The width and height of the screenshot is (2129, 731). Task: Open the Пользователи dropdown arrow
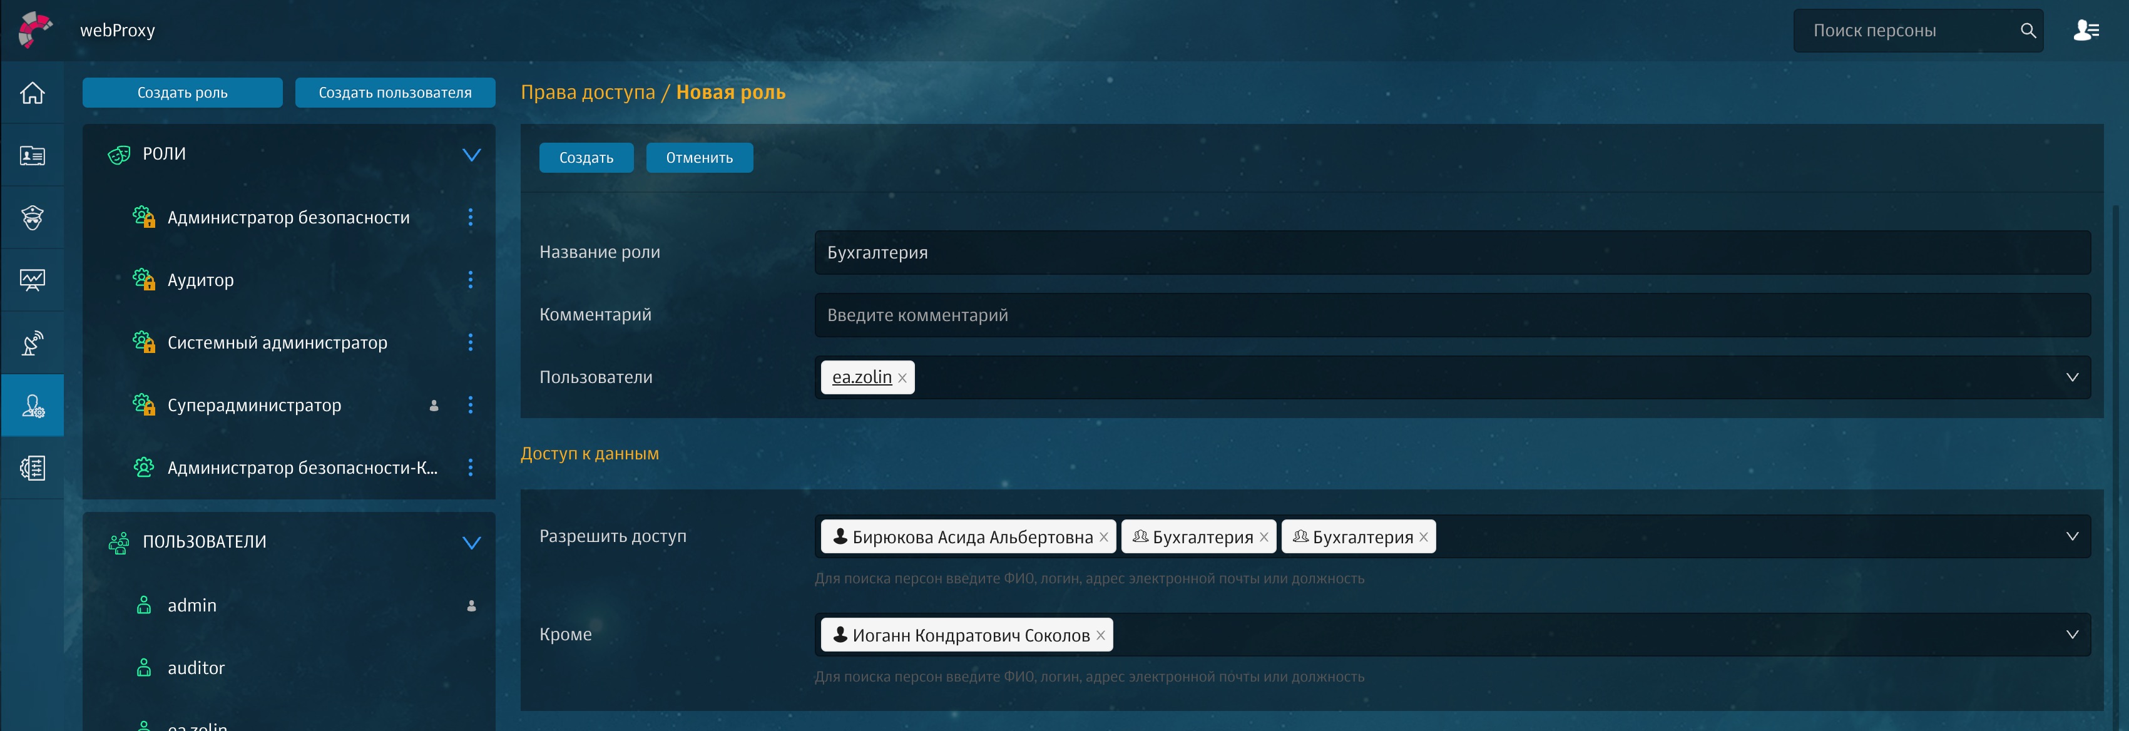2072,377
